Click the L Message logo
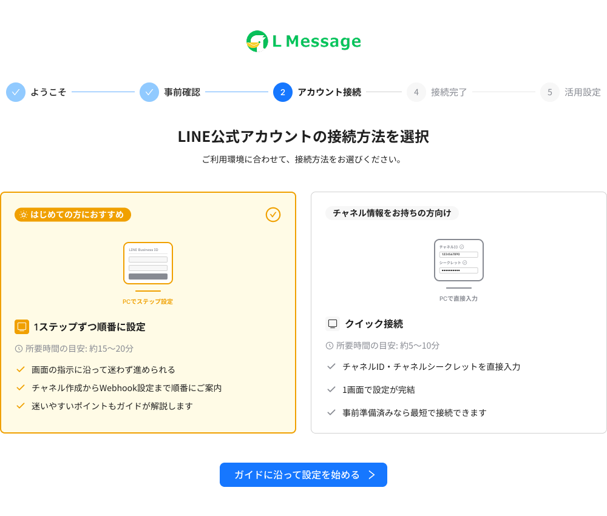 point(303,41)
